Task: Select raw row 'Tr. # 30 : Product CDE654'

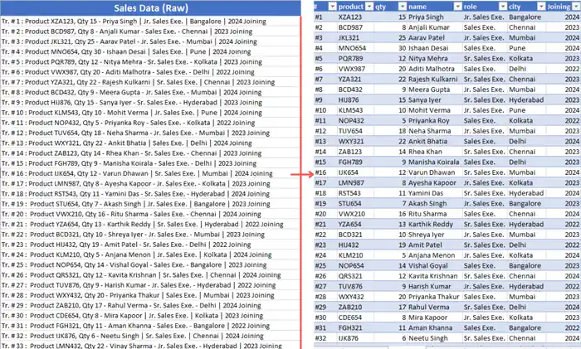Action: click(150, 315)
